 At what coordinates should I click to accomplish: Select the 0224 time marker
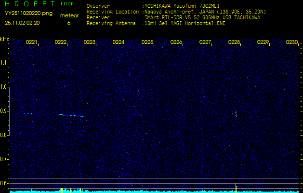pos(119,42)
